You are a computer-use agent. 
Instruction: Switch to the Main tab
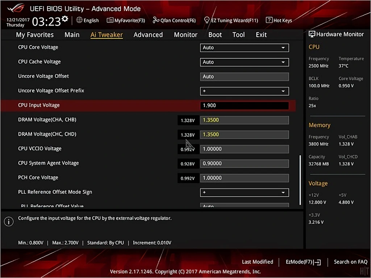pyautogui.click(x=72, y=35)
